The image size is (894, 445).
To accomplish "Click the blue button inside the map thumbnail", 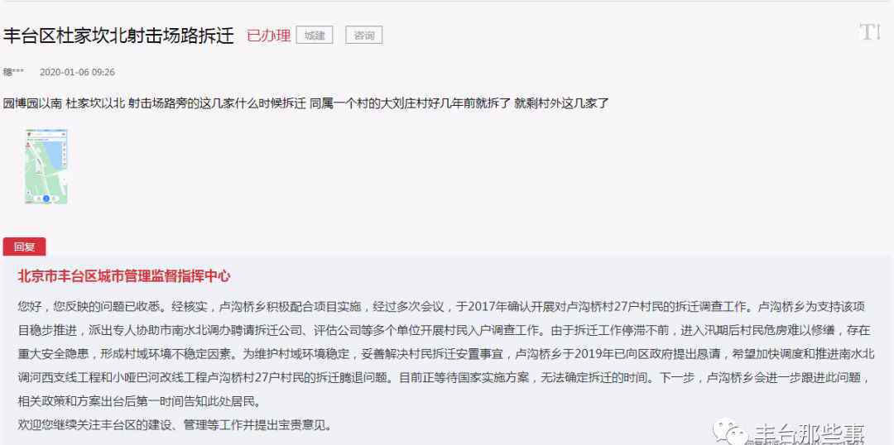I will pyautogui.click(x=46, y=199).
